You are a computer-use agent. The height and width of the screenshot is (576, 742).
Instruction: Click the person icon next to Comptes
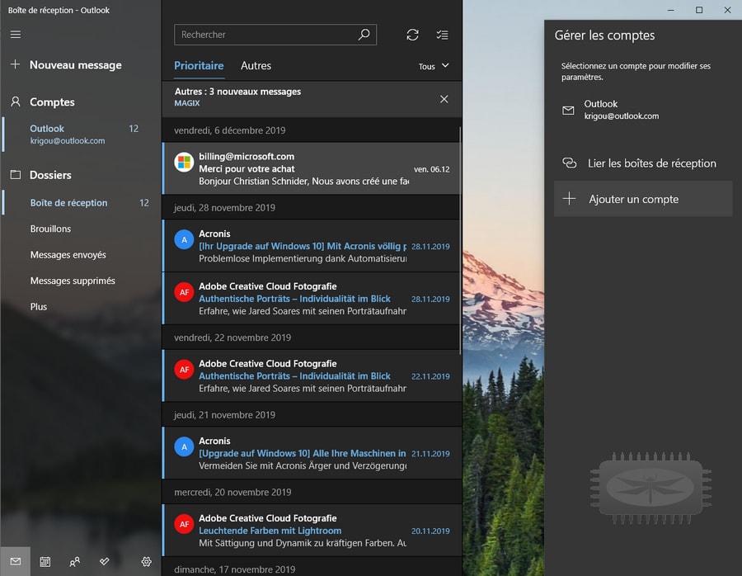coord(16,102)
